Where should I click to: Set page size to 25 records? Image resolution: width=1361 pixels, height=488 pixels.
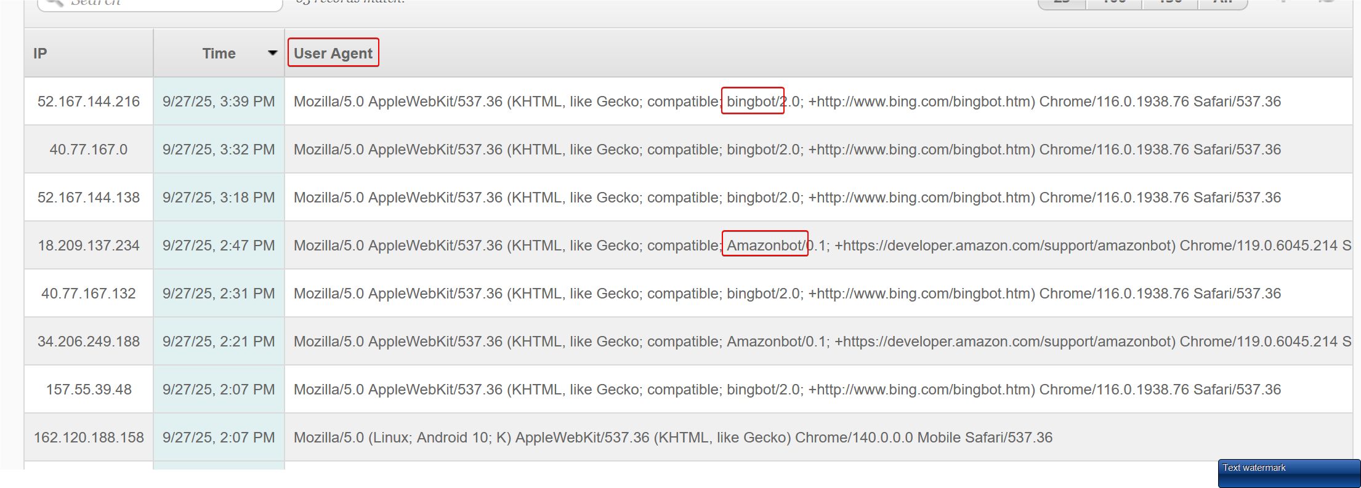(1062, 2)
